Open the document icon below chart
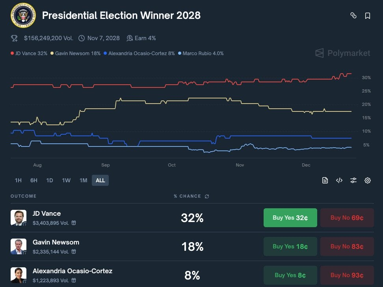This screenshot has height=287, width=383. tap(325, 180)
